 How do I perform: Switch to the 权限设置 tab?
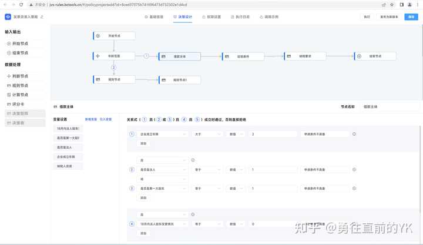pyautogui.click(x=211, y=16)
